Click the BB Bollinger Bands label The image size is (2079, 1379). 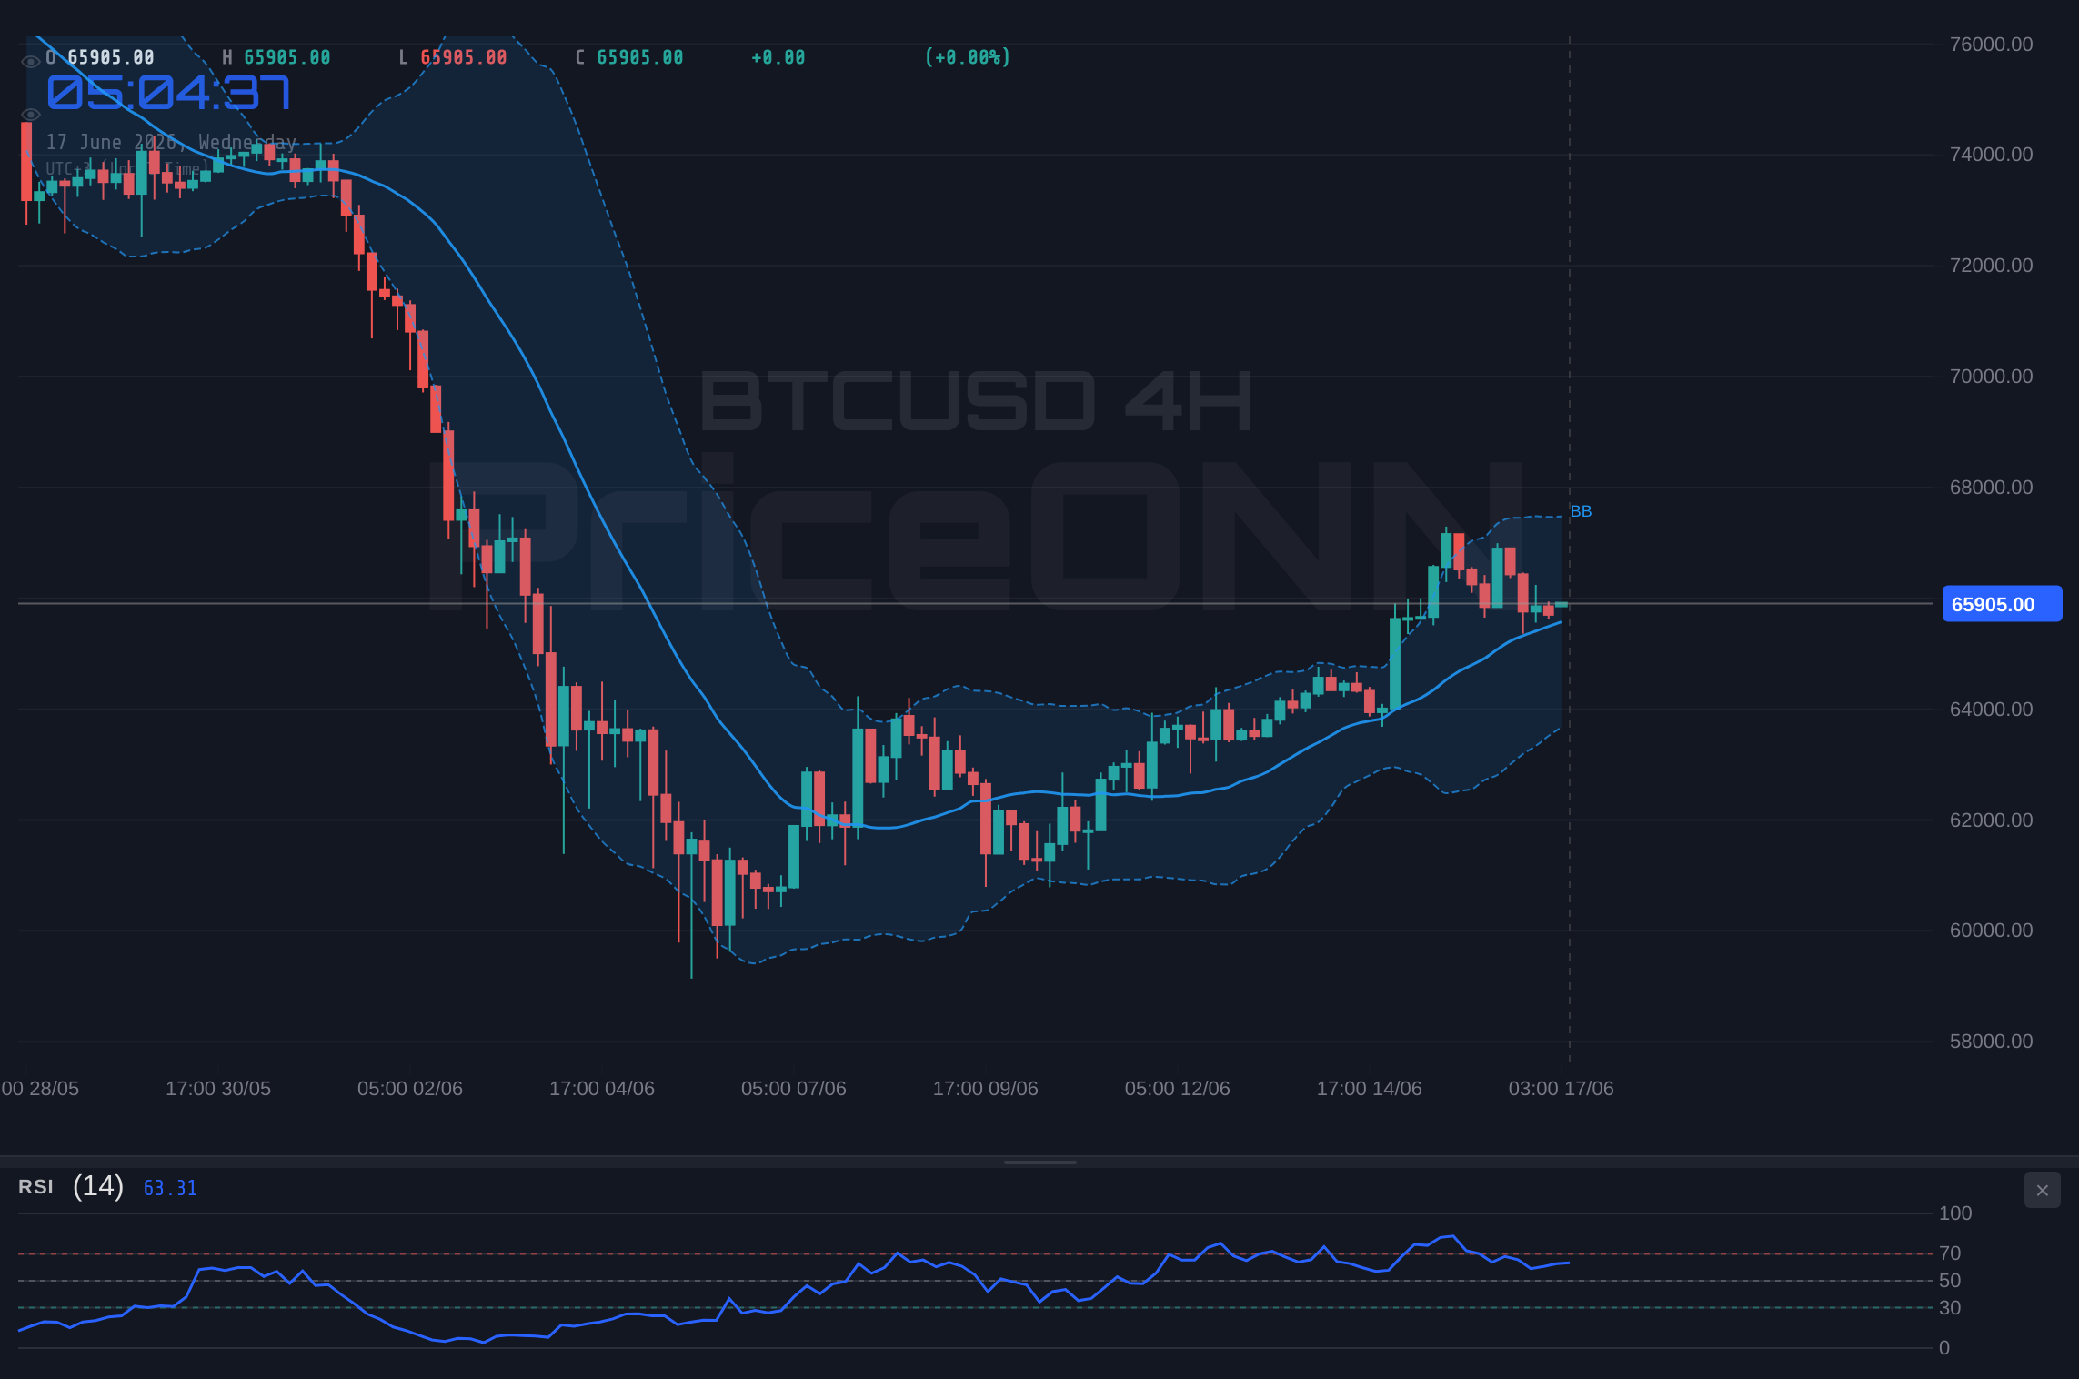coord(1581,511)
